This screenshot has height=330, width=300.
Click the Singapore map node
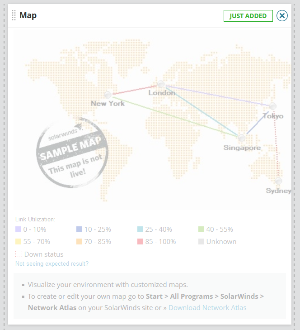pos(242,138)
